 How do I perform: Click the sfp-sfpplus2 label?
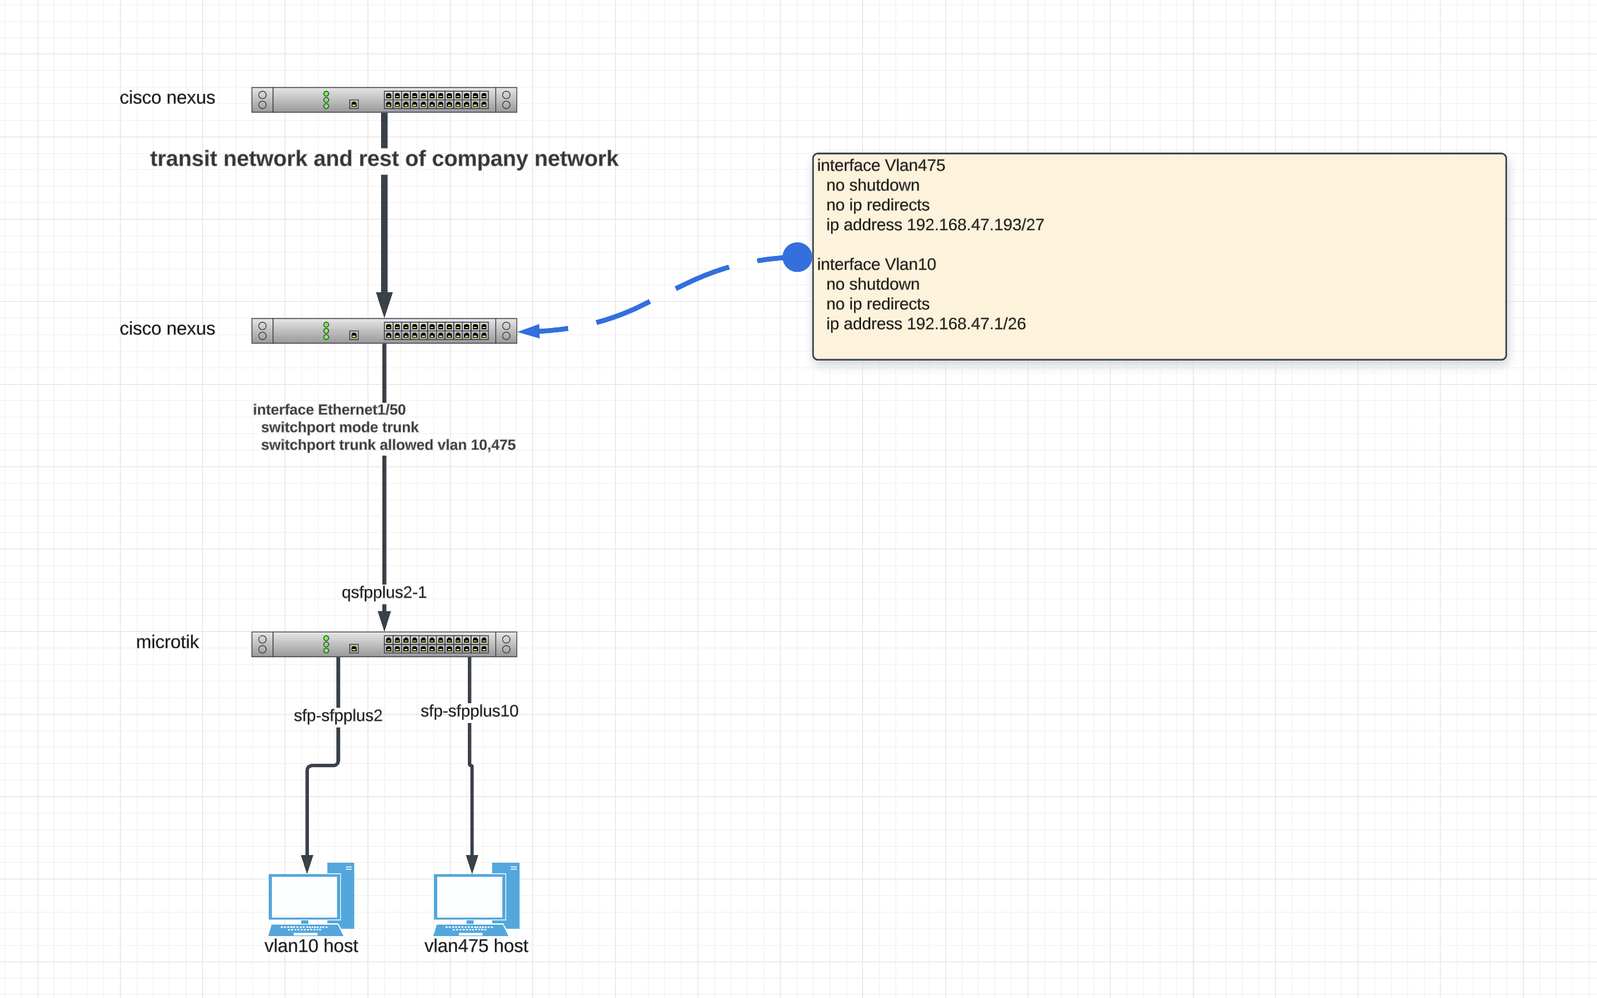(x=339, y=715)
